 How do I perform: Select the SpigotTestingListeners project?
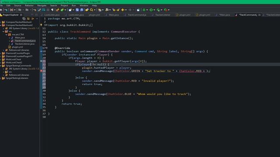pos(17,78)
